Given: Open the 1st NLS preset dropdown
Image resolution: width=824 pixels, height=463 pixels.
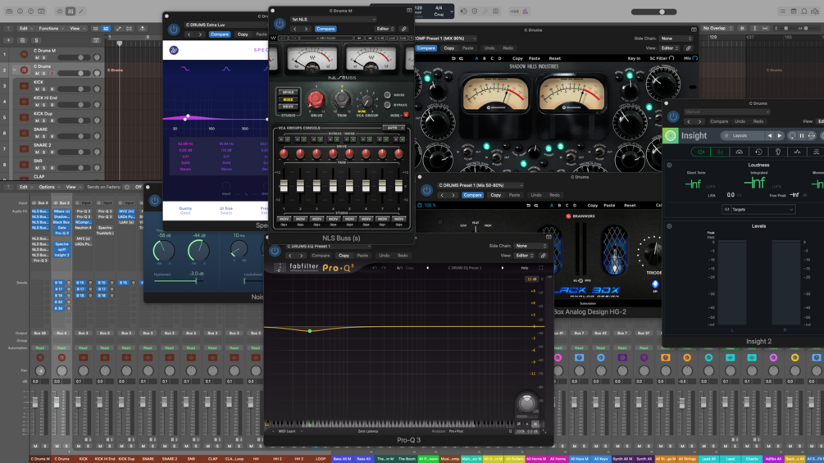Looking at the screenshot, I should pyautogui.click(x=333, y=20).
